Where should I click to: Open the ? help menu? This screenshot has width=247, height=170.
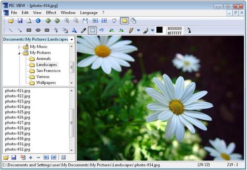click(103, 13)
